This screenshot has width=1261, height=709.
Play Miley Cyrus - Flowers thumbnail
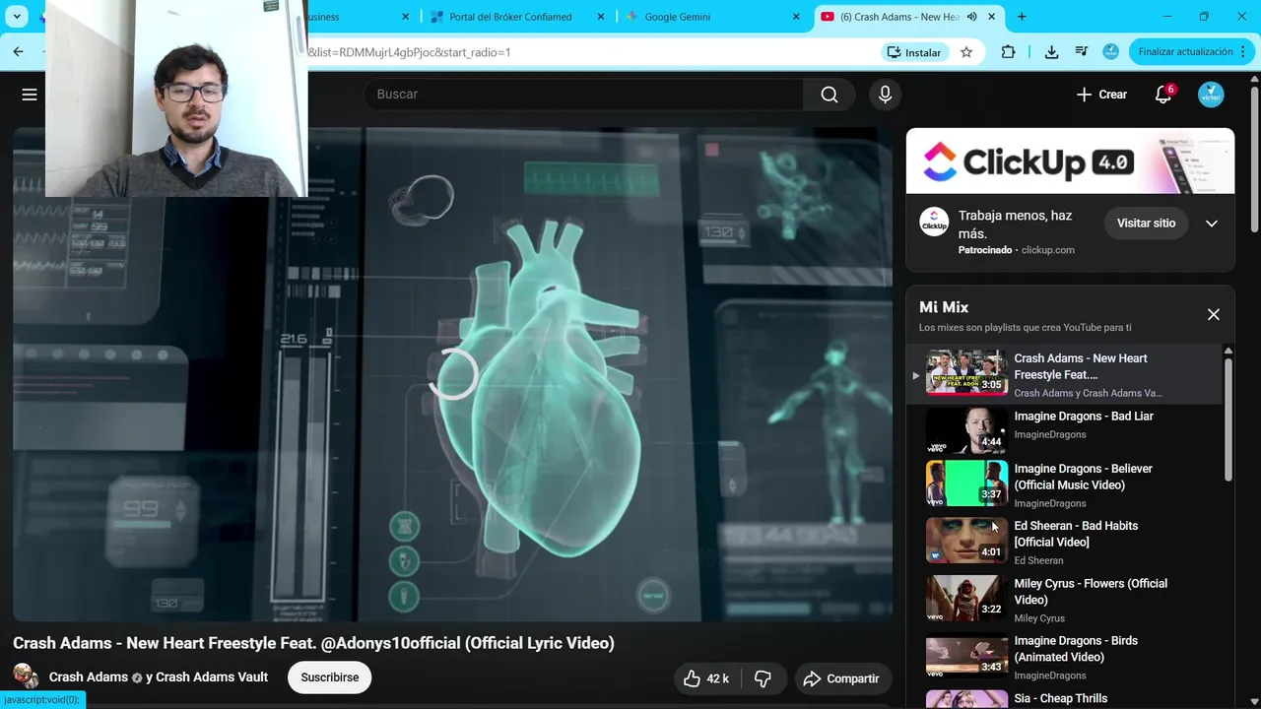(966, 598)
